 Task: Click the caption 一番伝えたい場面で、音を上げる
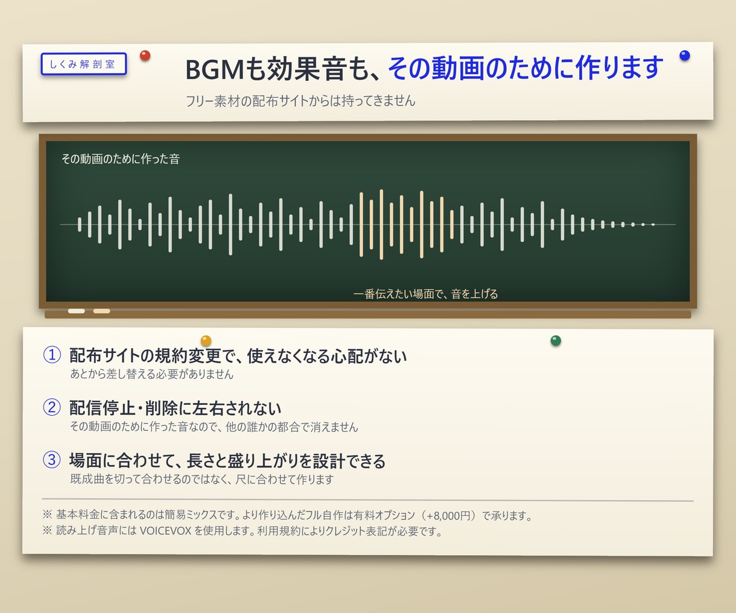click(426, 294)
